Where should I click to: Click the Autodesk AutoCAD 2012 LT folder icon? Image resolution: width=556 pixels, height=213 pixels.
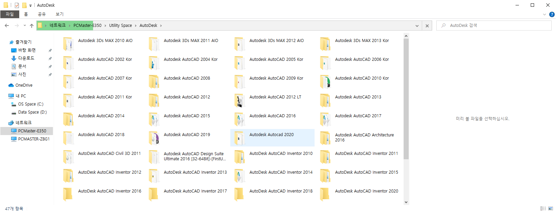click(x=240, y=100)
